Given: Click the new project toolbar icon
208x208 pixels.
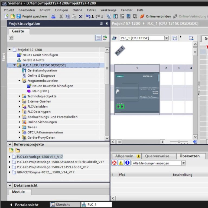Looking at the screenshot, I should coord(6,16).
